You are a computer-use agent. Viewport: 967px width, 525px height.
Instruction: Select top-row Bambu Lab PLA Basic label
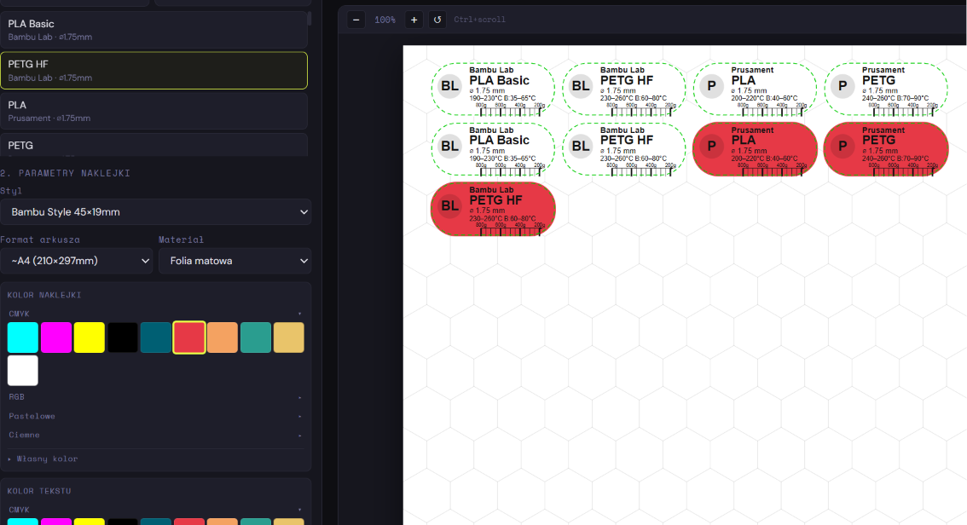[x=493, y=89]
